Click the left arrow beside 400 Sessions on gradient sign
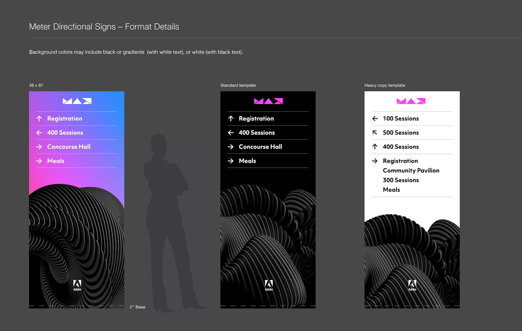Image resolution: width=522 pixels, height=331 pixels. point(39,133)
